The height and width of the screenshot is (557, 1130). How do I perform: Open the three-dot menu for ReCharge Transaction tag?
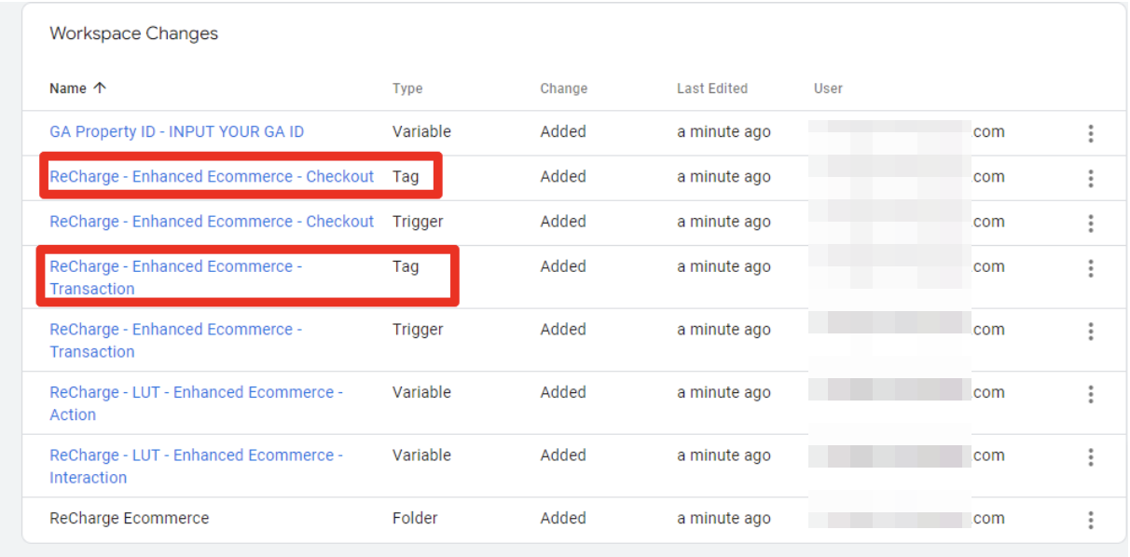[1090, 269]
